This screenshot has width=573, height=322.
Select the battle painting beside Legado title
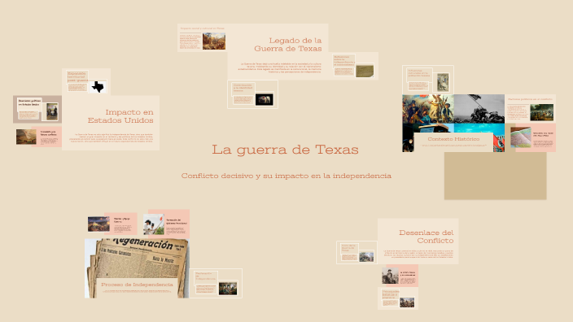tap(214, 41)
